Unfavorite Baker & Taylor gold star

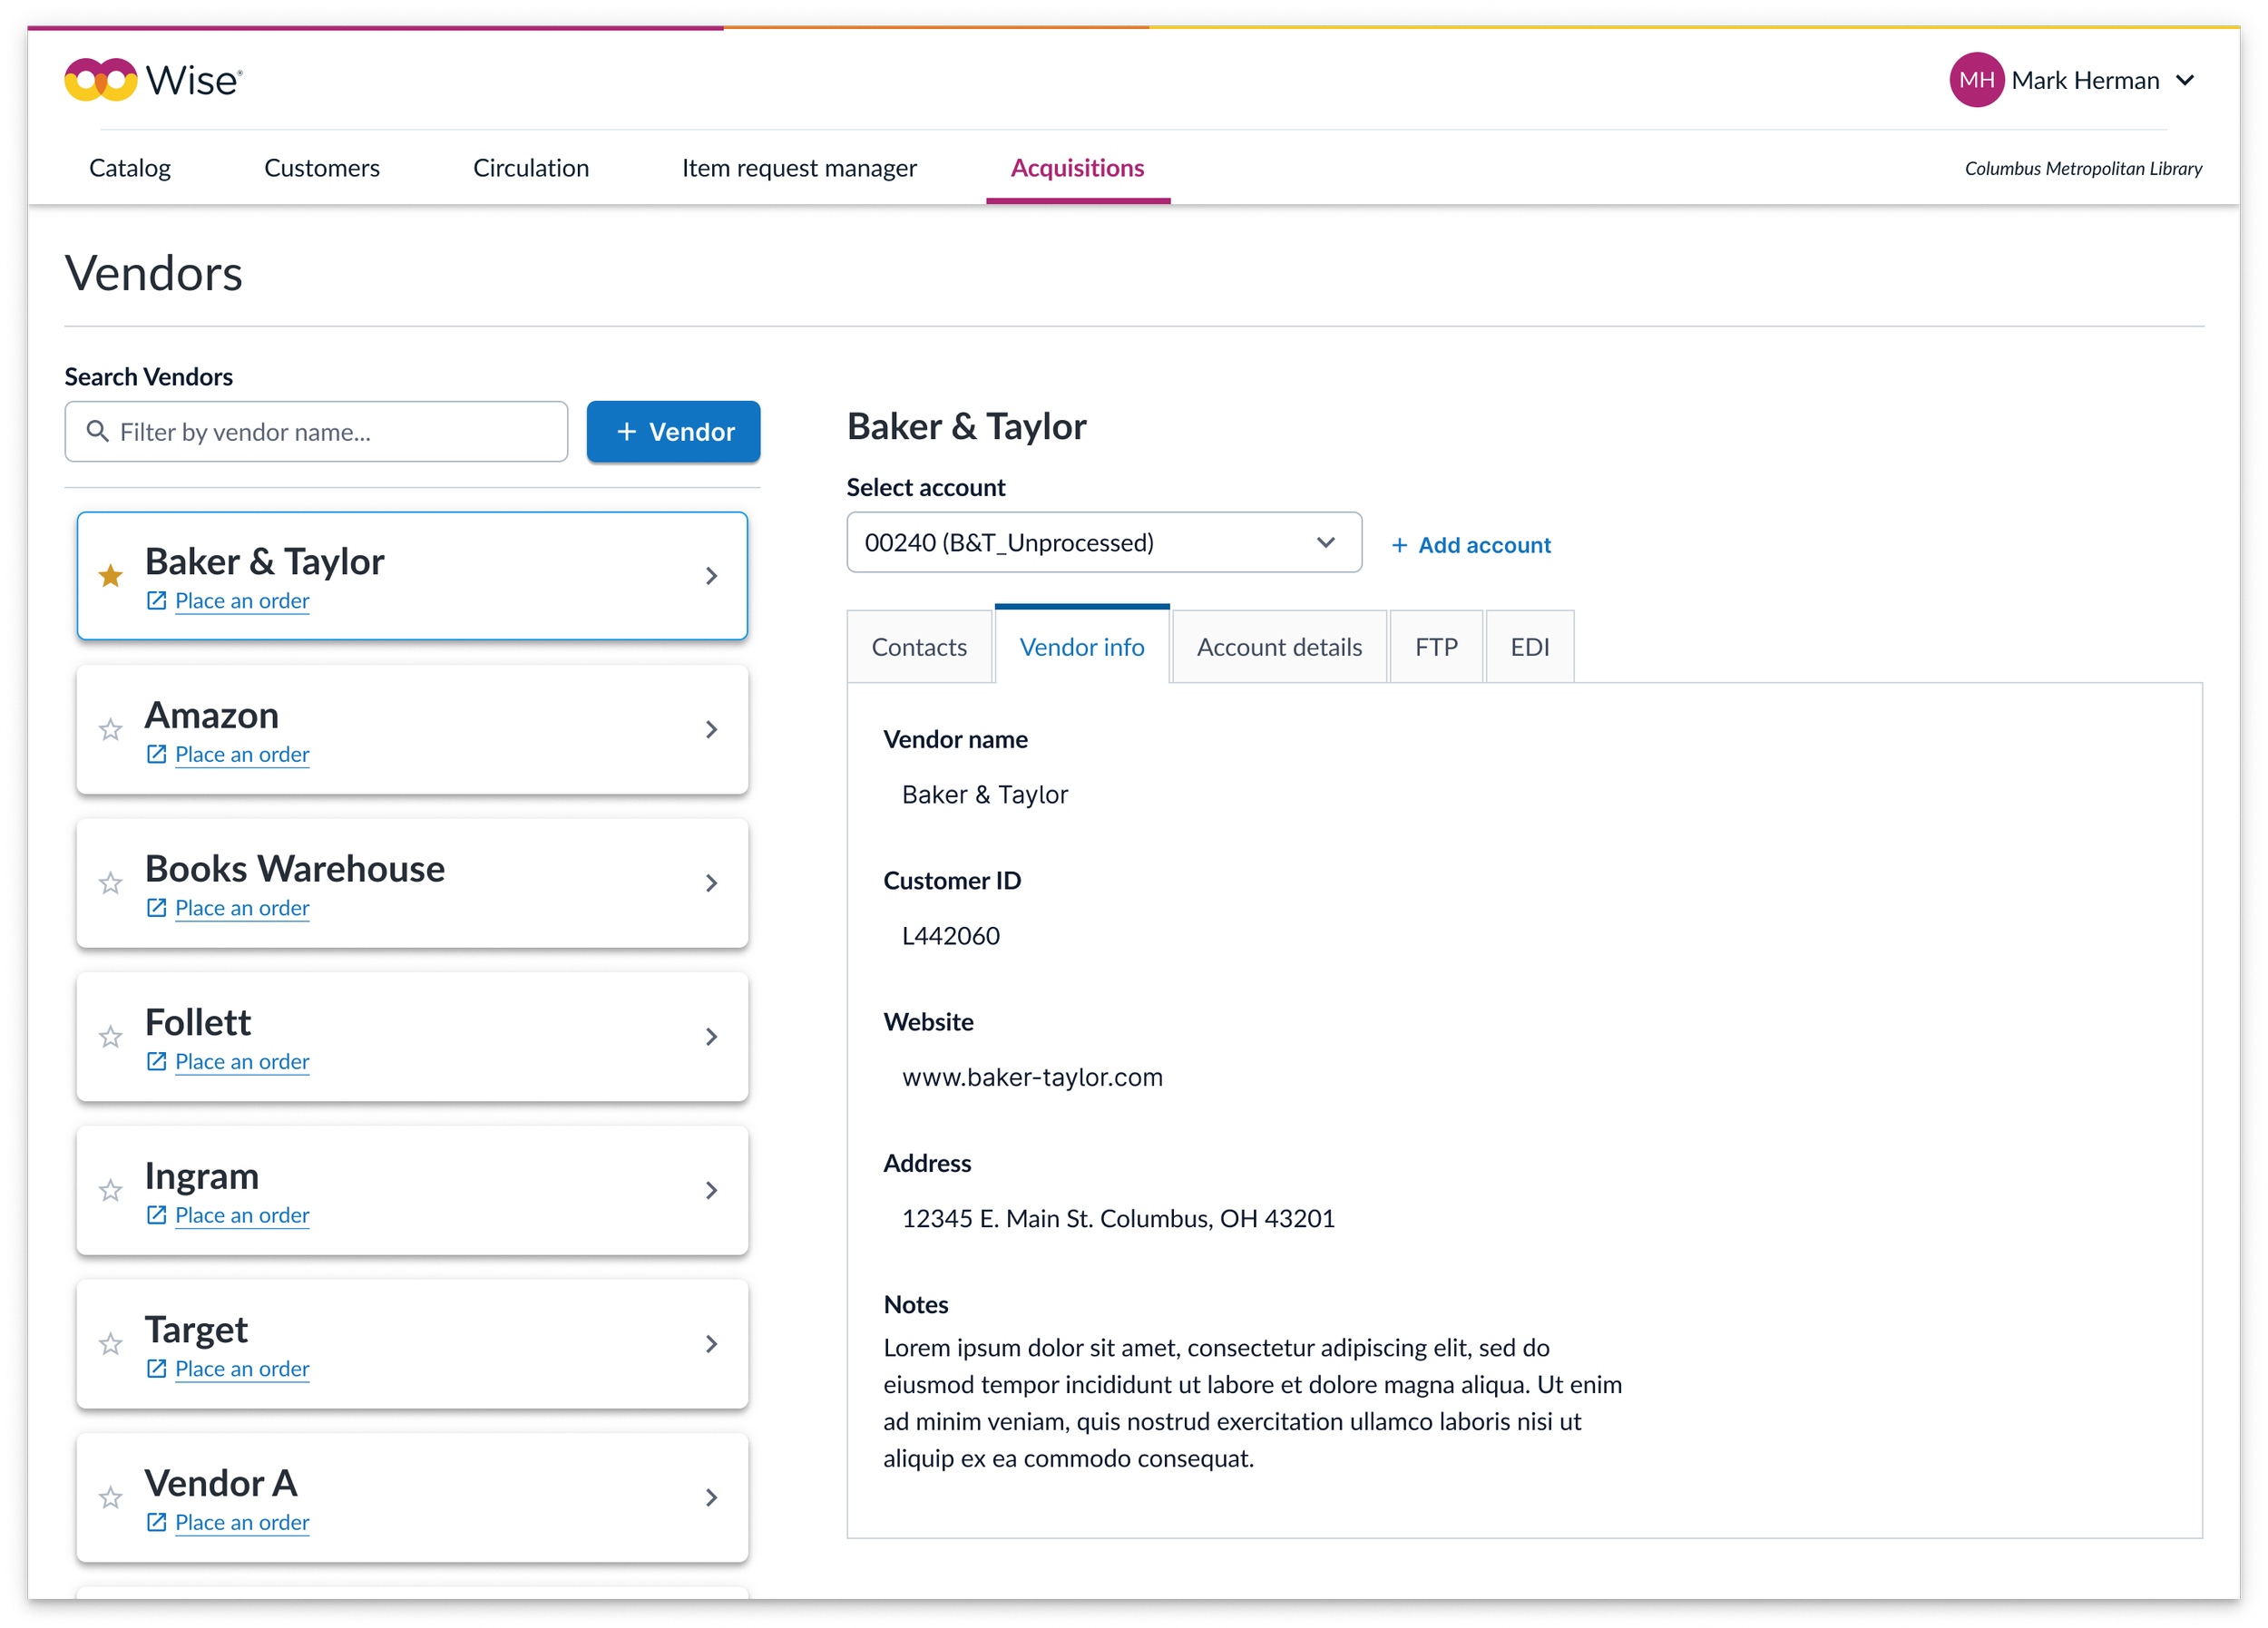pos(110,576)
